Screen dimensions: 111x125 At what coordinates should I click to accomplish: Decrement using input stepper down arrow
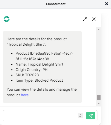coord(80,117)
